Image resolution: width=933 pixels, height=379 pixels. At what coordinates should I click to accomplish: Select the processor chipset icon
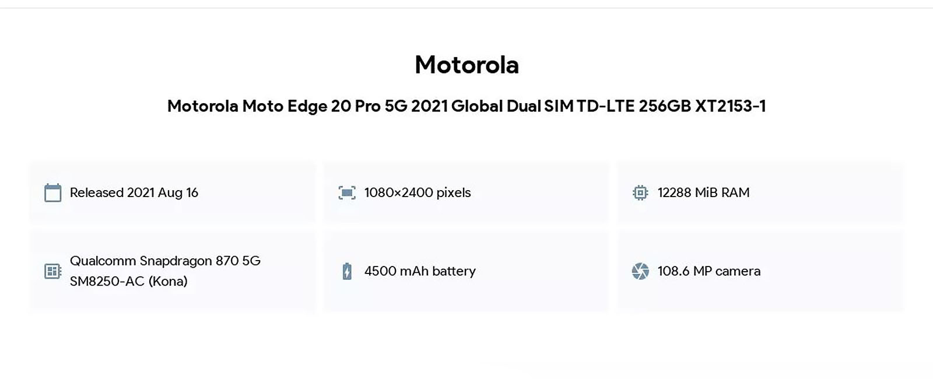[53, 271]
